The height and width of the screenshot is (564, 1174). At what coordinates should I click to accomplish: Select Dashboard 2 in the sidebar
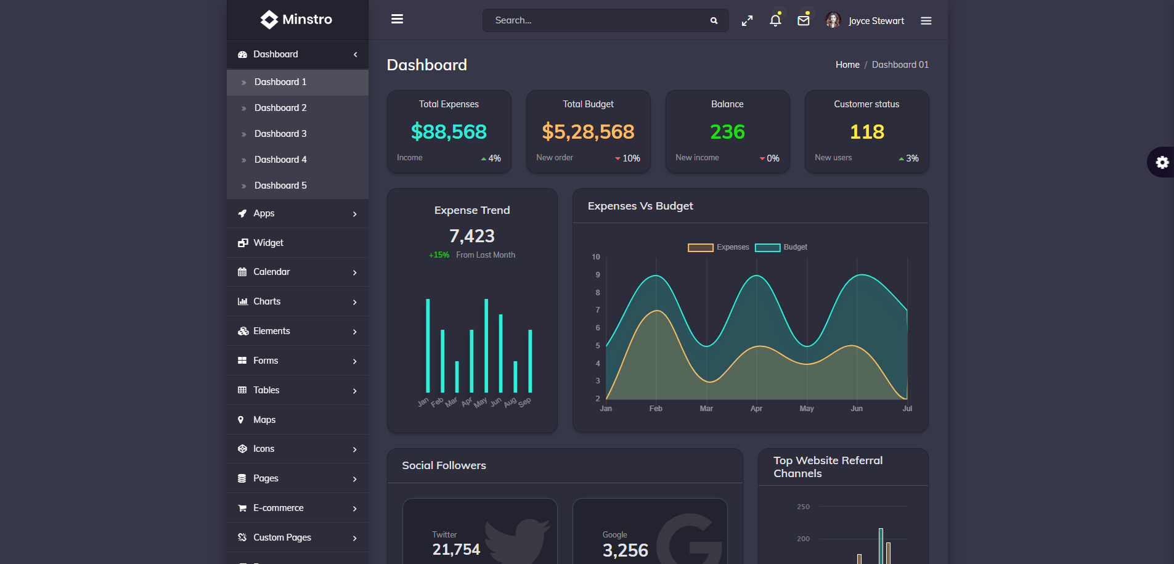click(298, 108)
